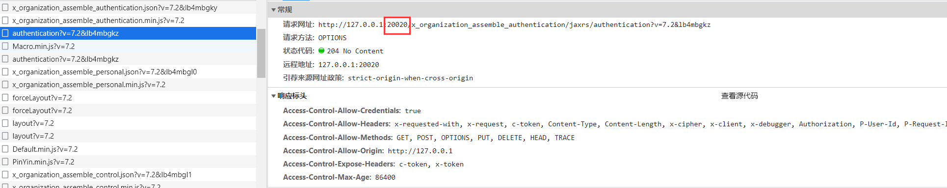Open the second authentication?v=7.2&lb4mbgkz request
The image size is (947, 188).
click(128, 59)
